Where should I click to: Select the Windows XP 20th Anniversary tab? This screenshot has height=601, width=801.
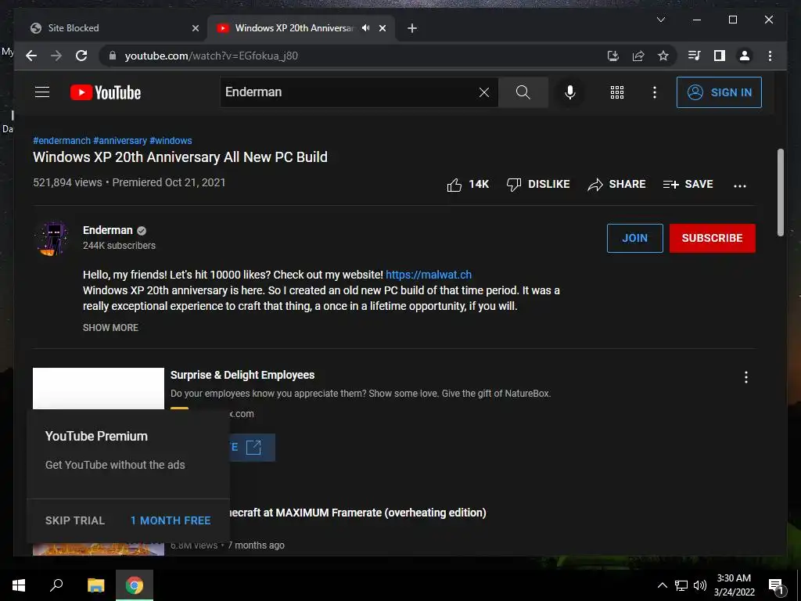click(x=295, y=28)
